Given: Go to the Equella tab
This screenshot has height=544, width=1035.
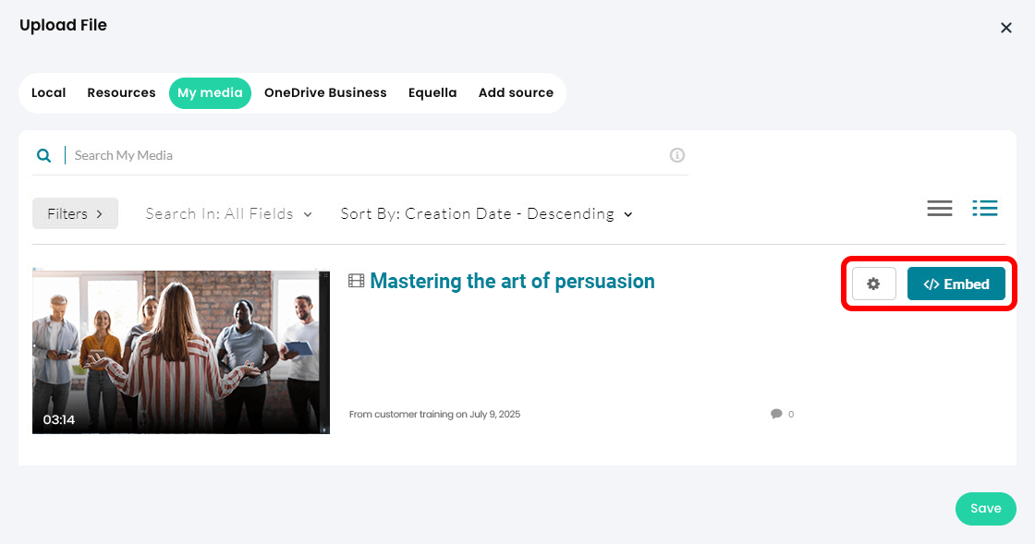Looking at the screenshot, I should 432,92.
